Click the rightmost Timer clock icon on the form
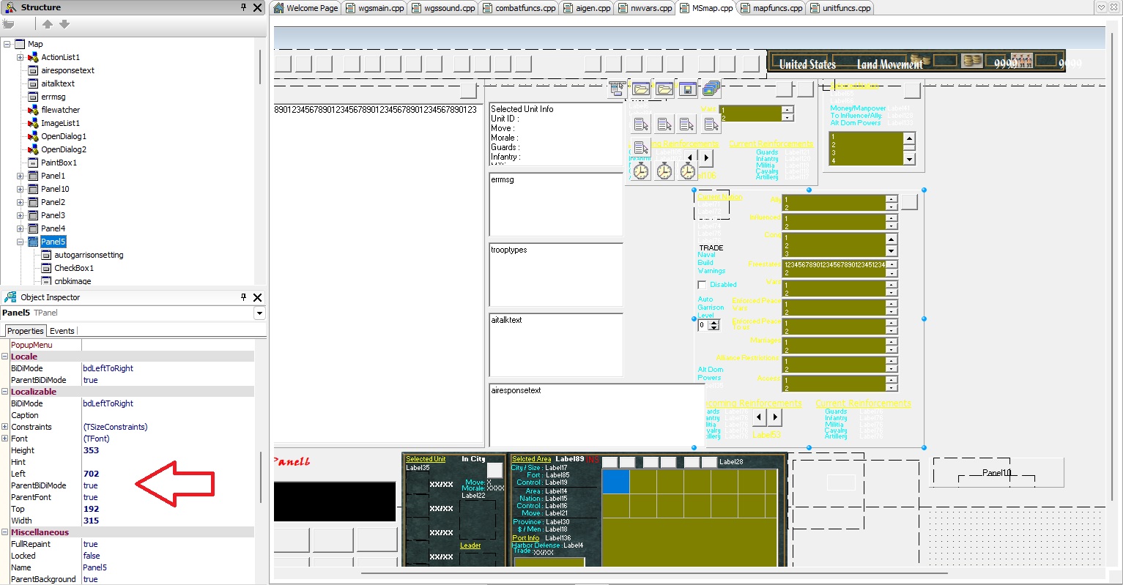 (687, 171)
